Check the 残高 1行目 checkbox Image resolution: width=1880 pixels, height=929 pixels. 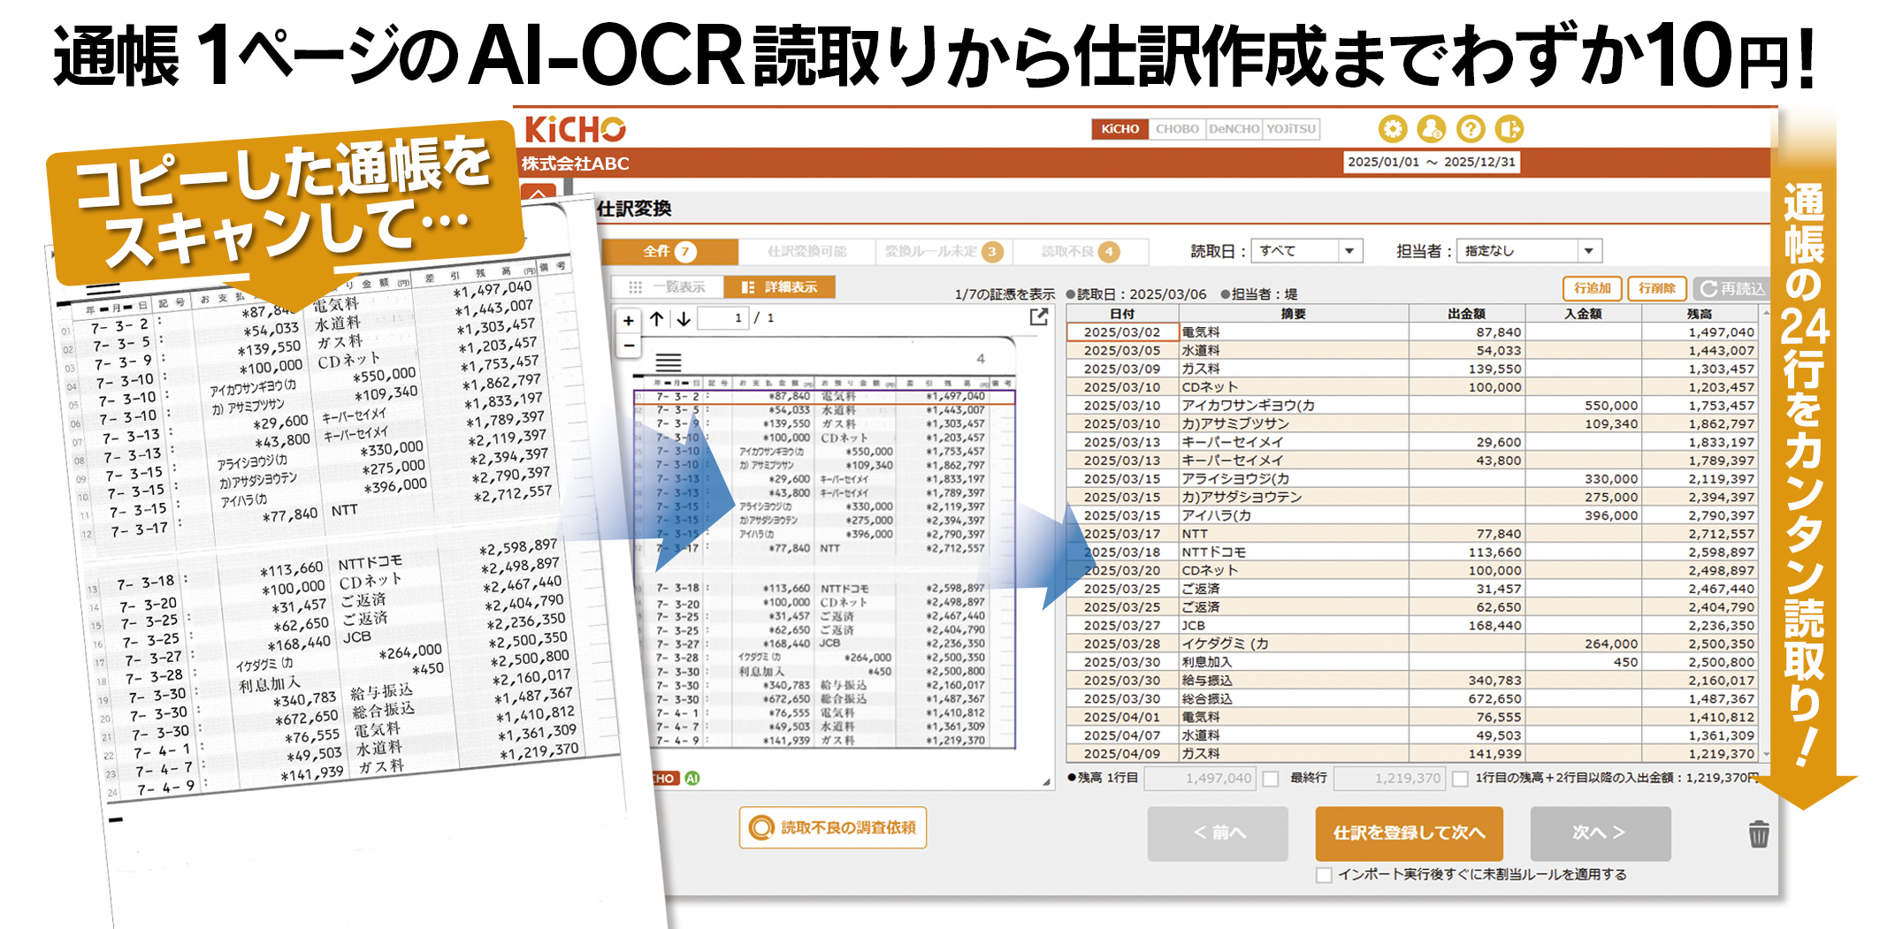[1271, 779]
